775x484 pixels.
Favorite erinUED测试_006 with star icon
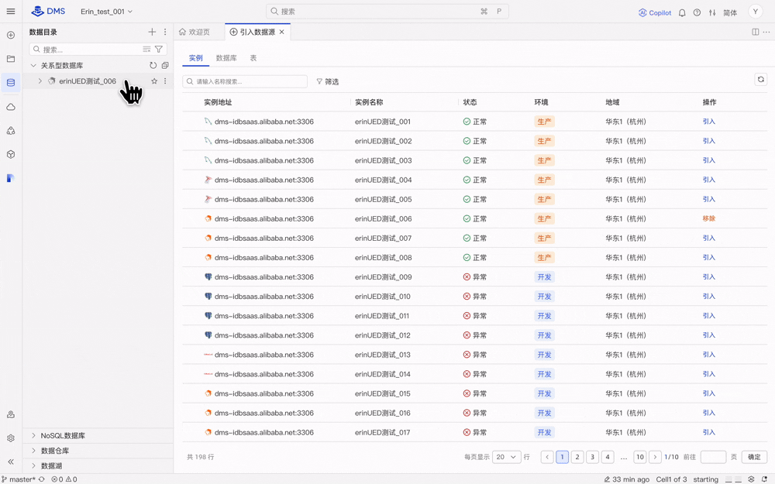click(154, 81)
